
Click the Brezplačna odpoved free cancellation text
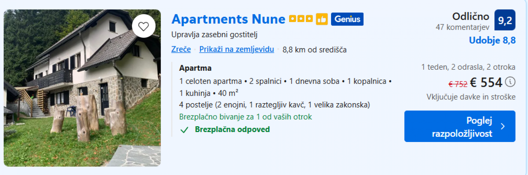coord(232,129)
